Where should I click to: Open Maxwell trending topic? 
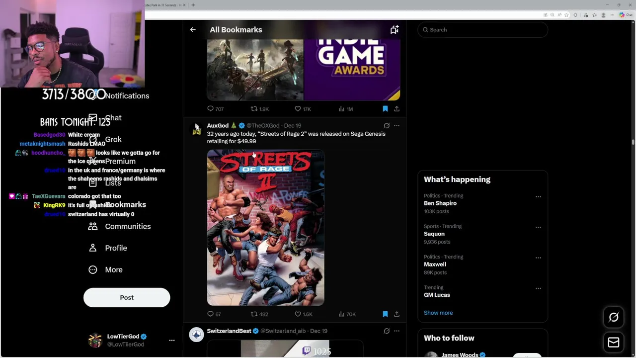click(435, 265)
